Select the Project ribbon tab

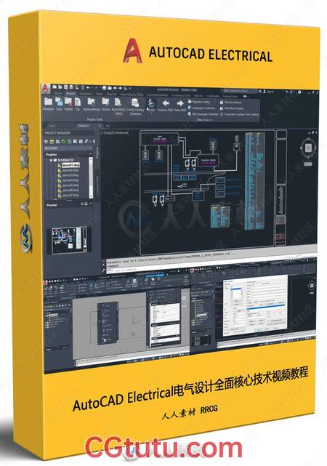click(x=70, y=93)
